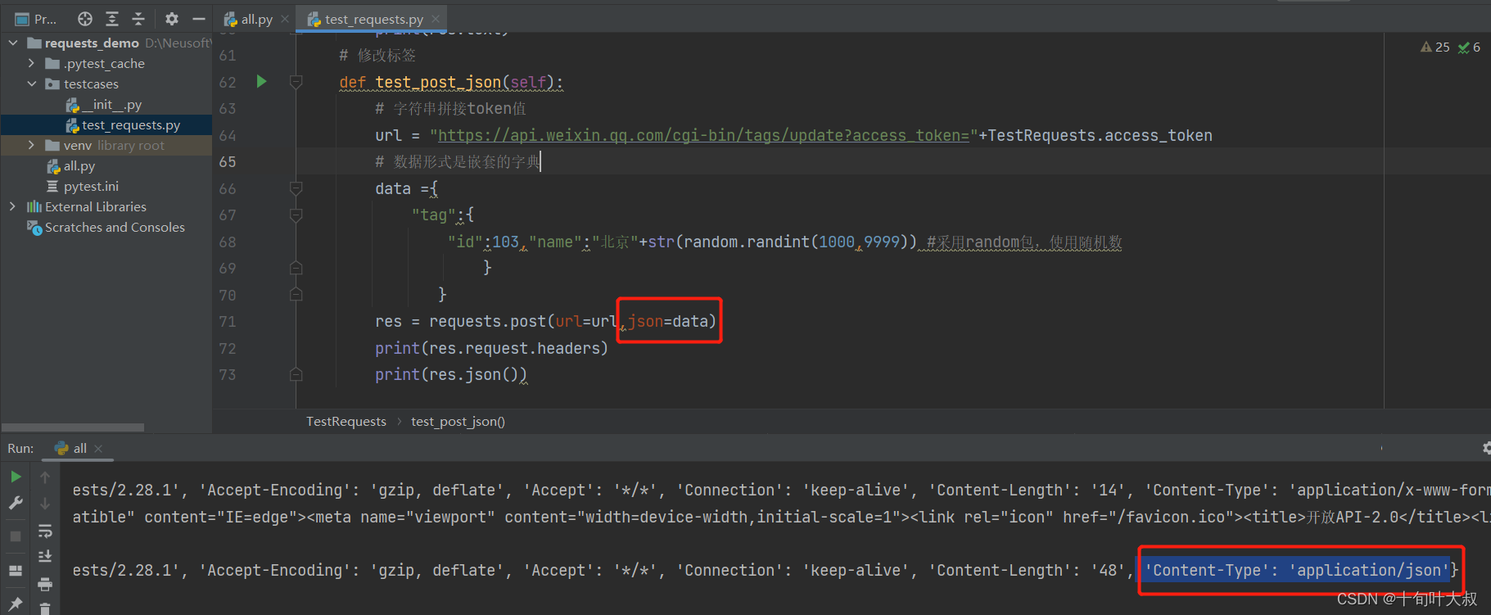Expand External Libraries node

12,206
